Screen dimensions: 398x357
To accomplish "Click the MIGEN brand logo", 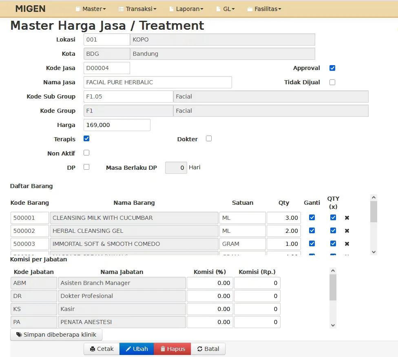I will click(x=31, y=9).
